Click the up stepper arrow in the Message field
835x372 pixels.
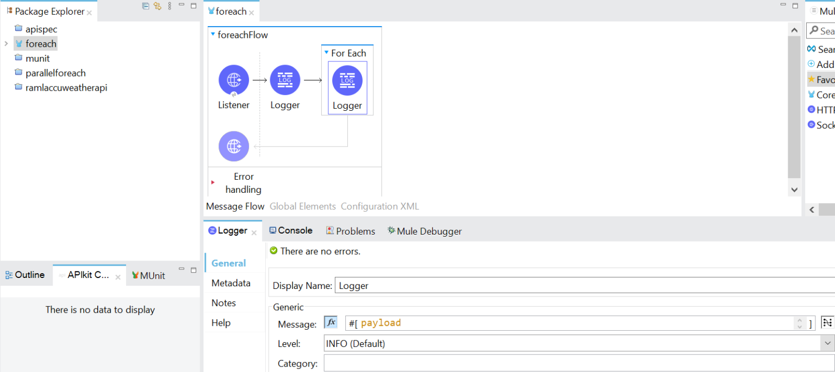point(799,320)
